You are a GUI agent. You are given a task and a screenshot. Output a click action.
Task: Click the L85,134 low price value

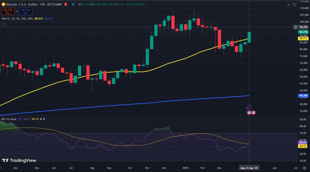click(107, 4)
